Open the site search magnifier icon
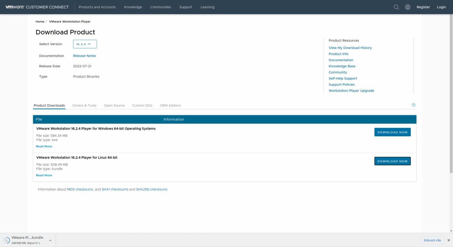This screenshot has width=453, height=247. (396, 7)
